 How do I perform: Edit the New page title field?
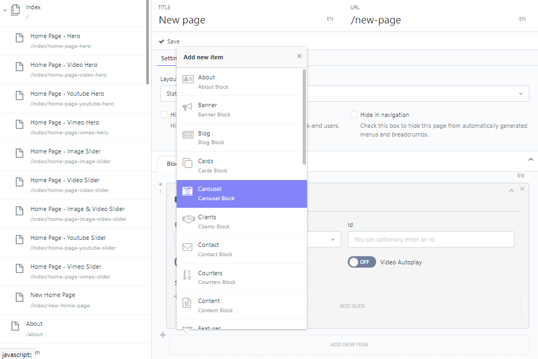(x=240, y=20)
